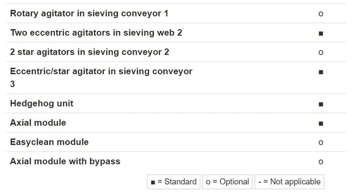Click the standard square beside Axial module
This screenshot has height=193, width=352.
(x=321, y=123)
